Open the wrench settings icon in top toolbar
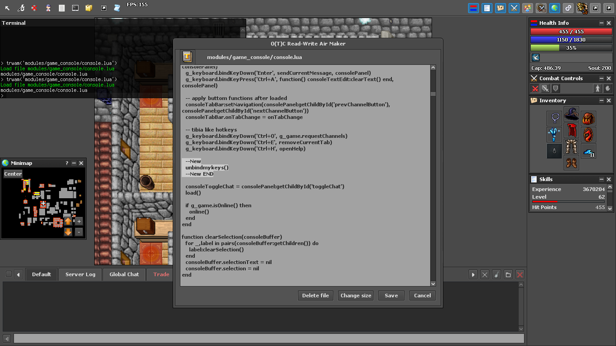The image size is (616, 346). 21,8
